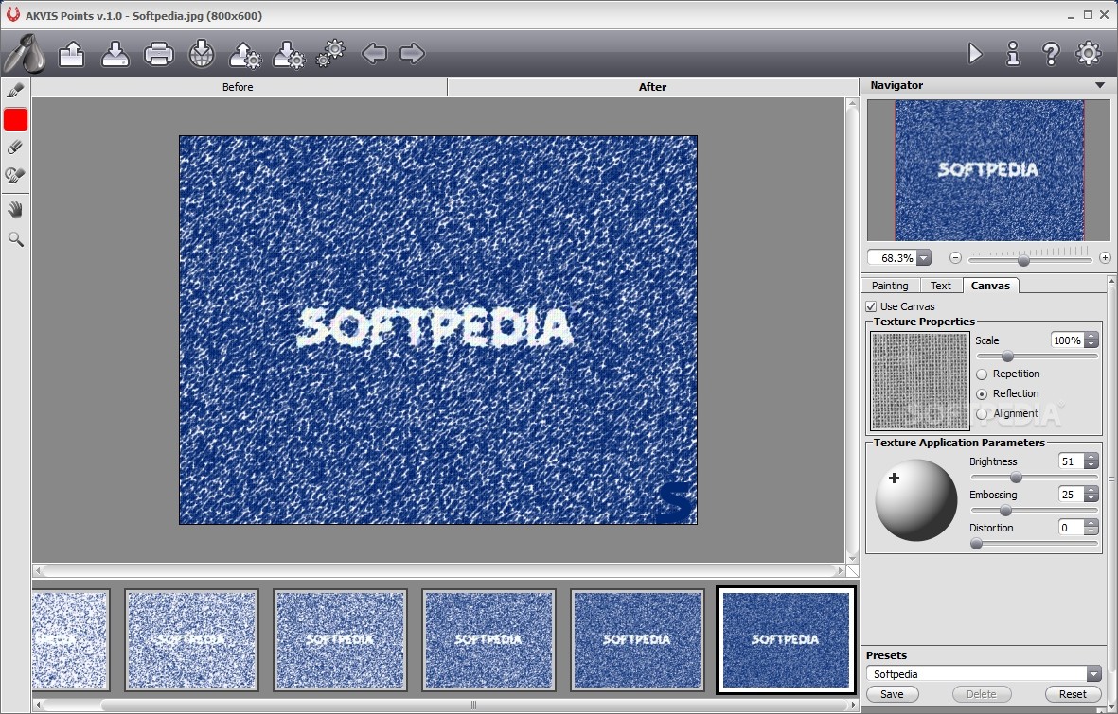Viewport: 1118px width, 714px height.
Task: Adjust the Embossing slider
Action: point(1005,511)
